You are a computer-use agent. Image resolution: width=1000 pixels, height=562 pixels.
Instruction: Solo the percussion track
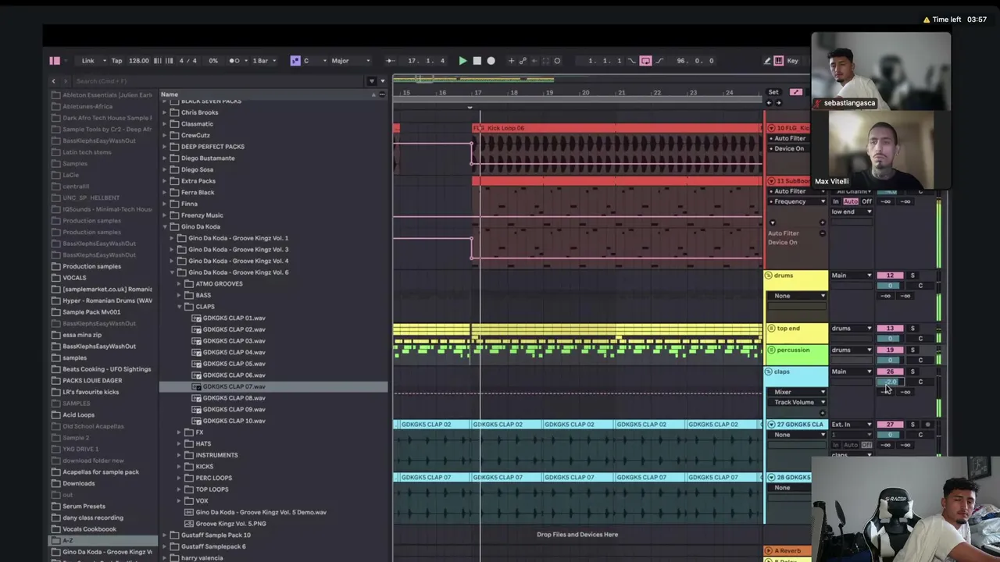[912, 350]
